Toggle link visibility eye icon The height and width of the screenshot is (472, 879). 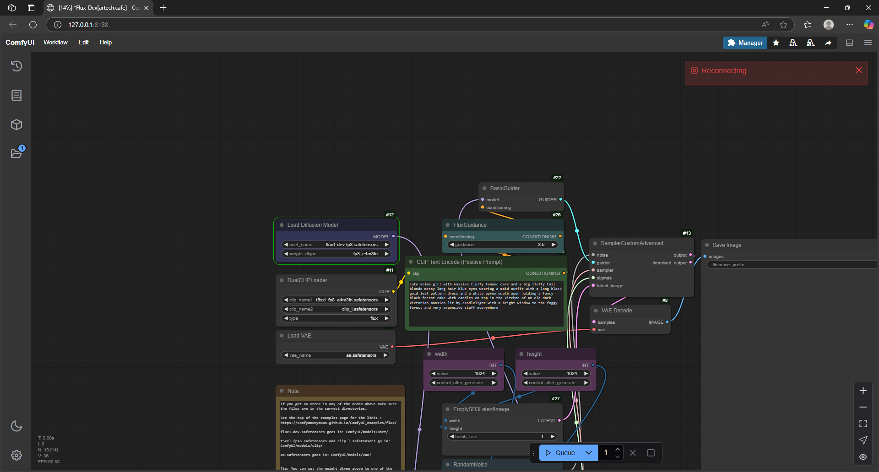863,456
